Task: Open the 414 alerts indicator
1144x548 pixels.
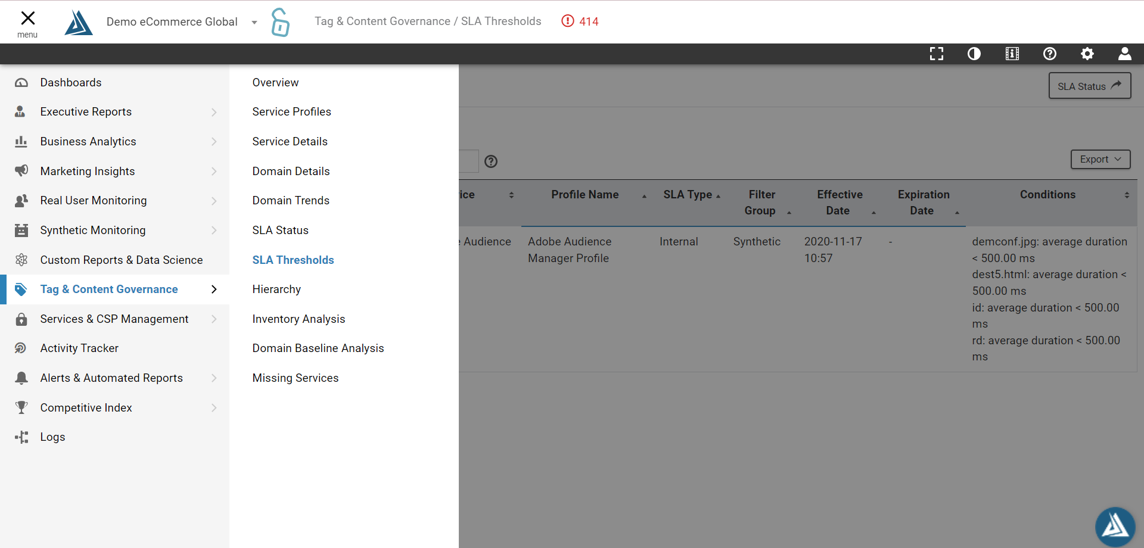Action: (580, 21)
